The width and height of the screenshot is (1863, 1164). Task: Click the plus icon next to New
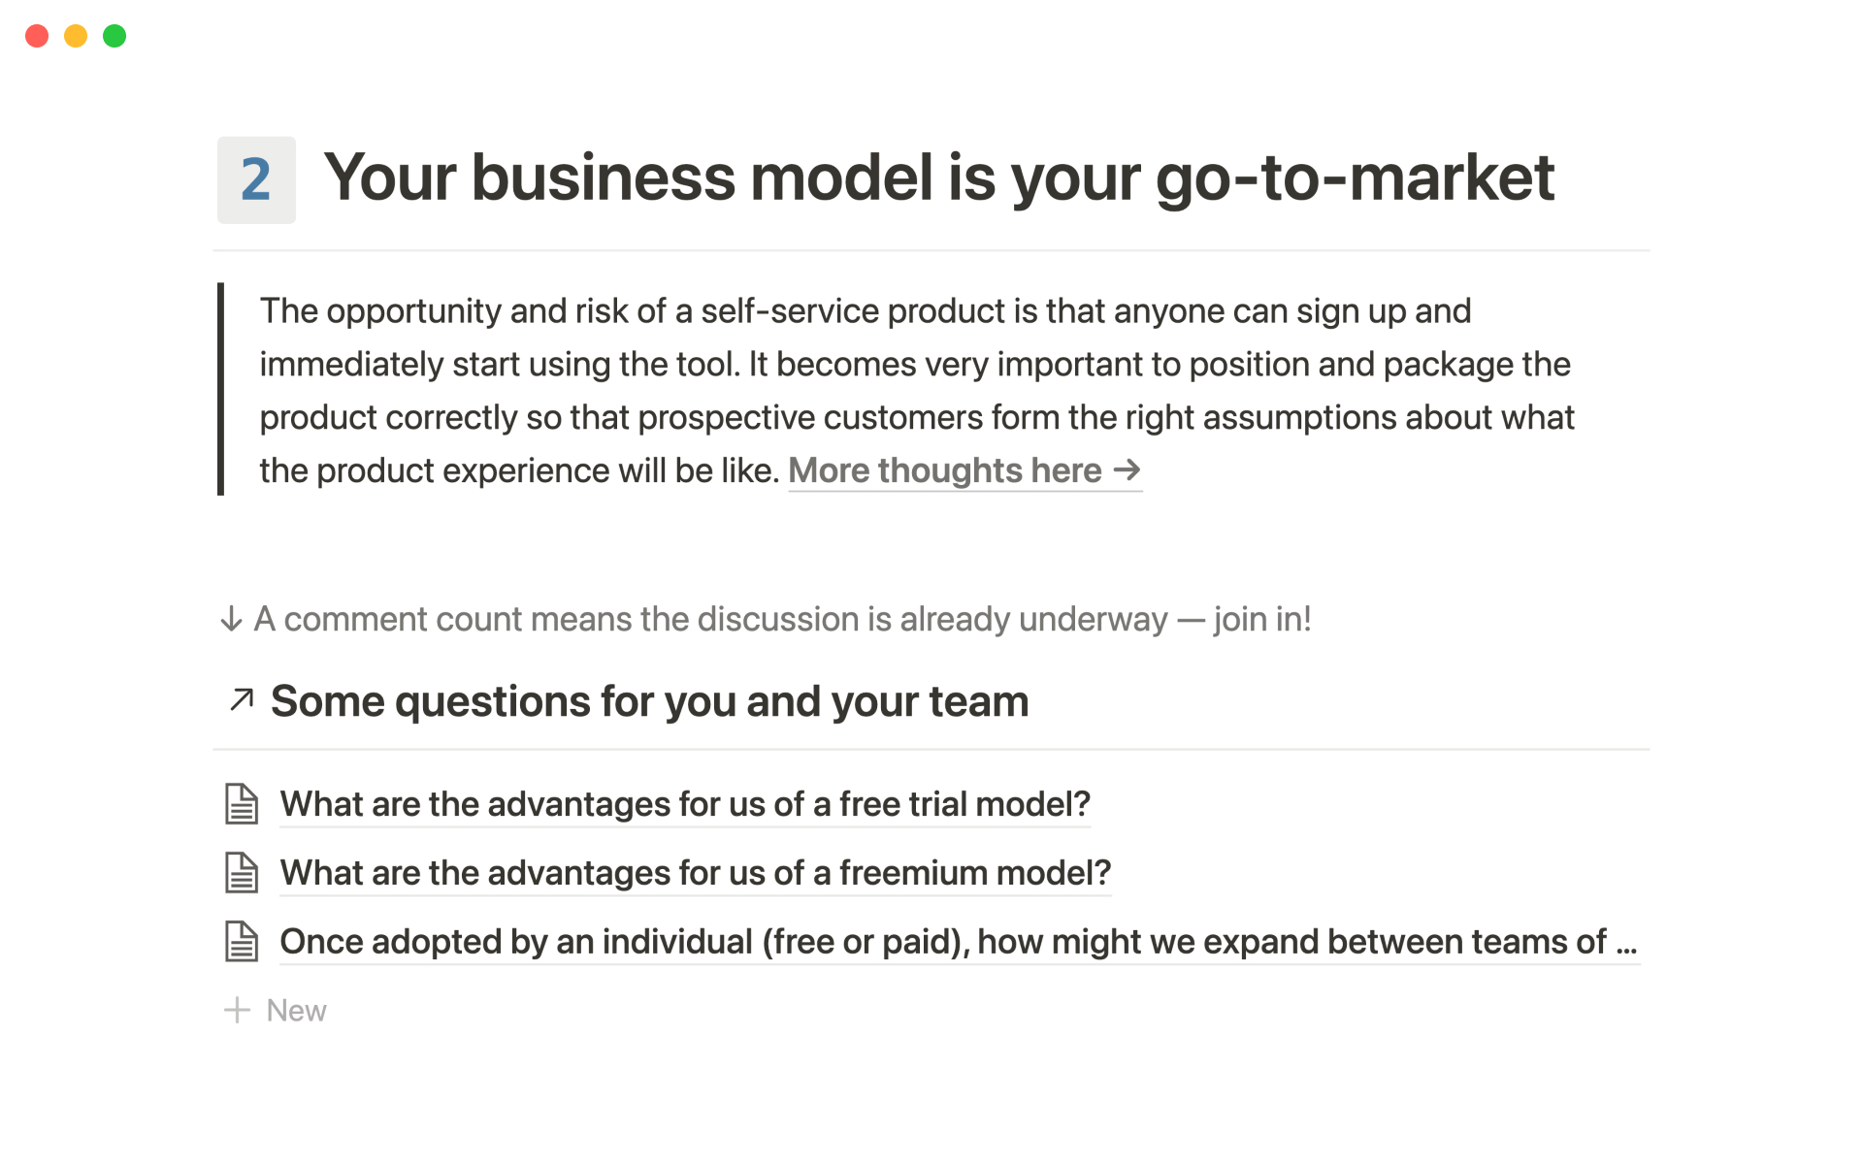[x=237, y=1011]
